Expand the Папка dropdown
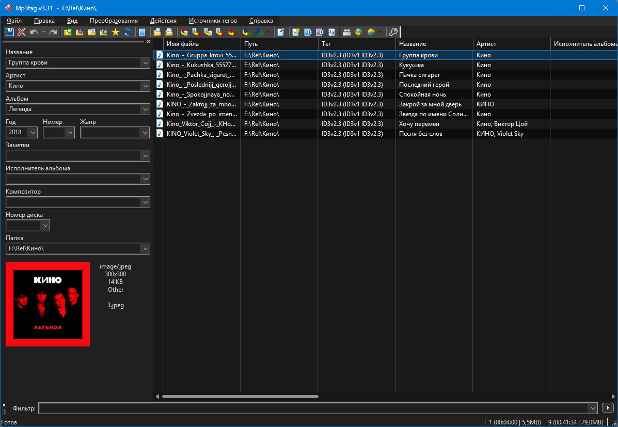Viewport: 618px width, 427px height. point(145,249)
